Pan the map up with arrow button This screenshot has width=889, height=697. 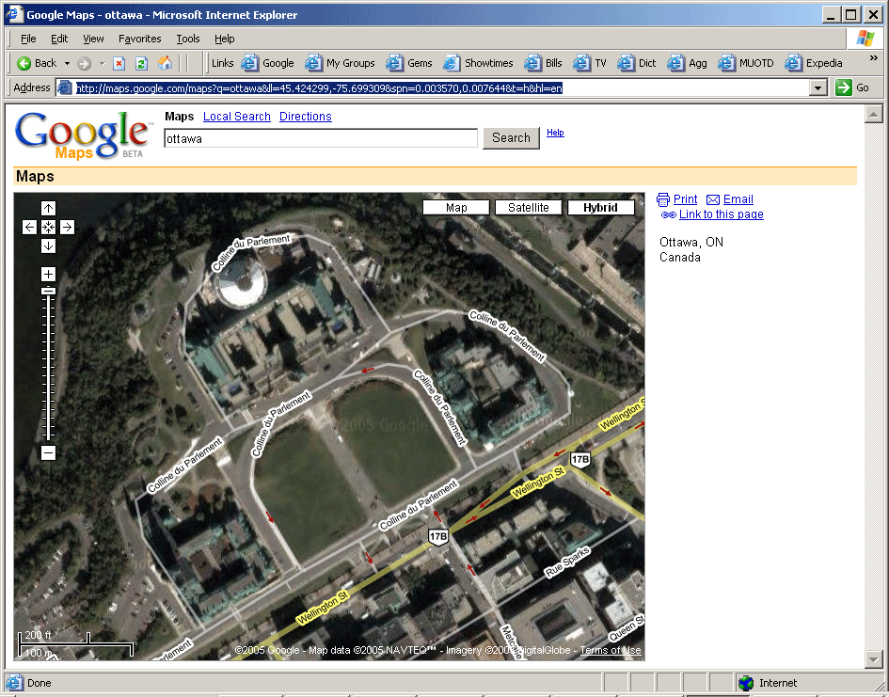[49, 208]
